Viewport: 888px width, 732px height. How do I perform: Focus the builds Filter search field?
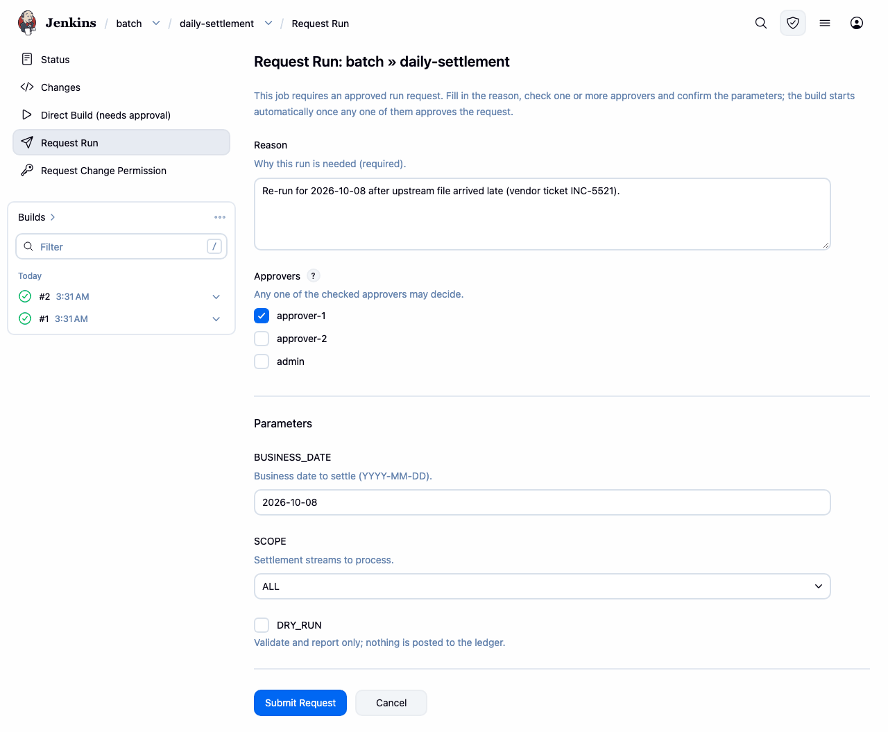tap(121, 246)
